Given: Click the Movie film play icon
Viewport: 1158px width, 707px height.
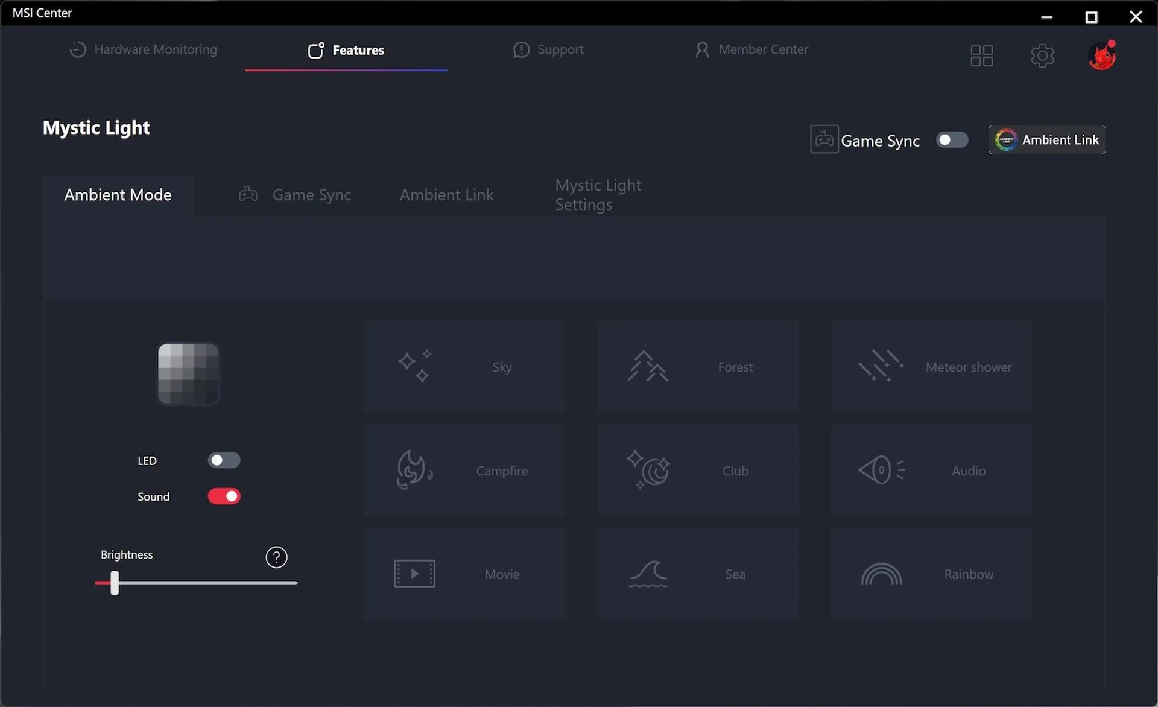Looking at the screenshot, I should tap(414, 574).
